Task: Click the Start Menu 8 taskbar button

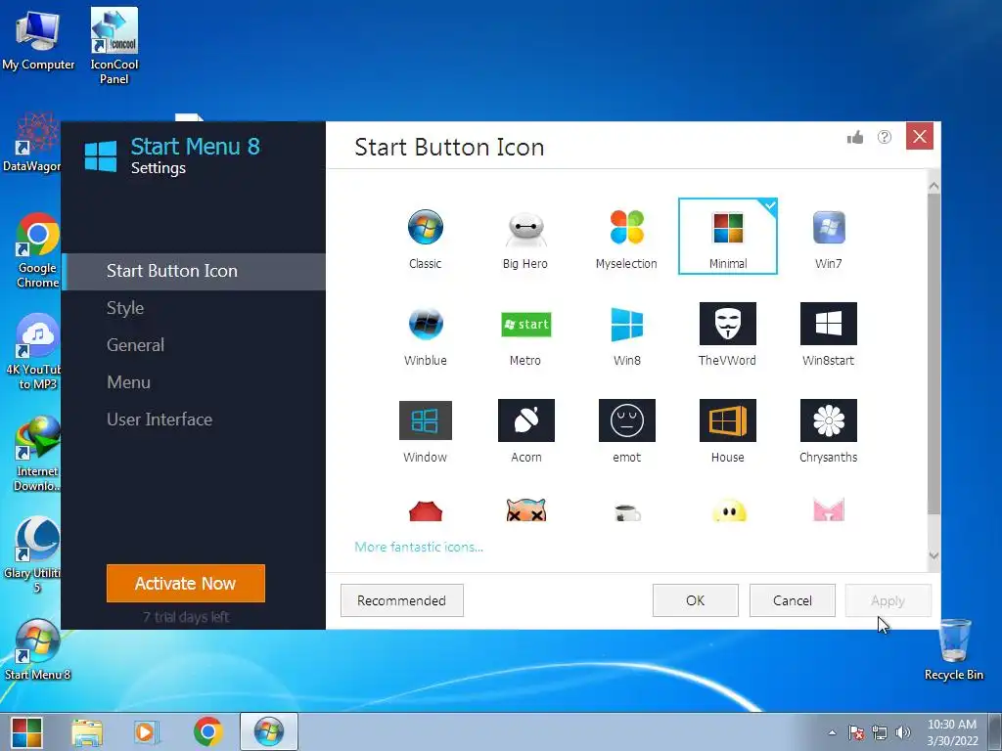Action: pos(269,731)
